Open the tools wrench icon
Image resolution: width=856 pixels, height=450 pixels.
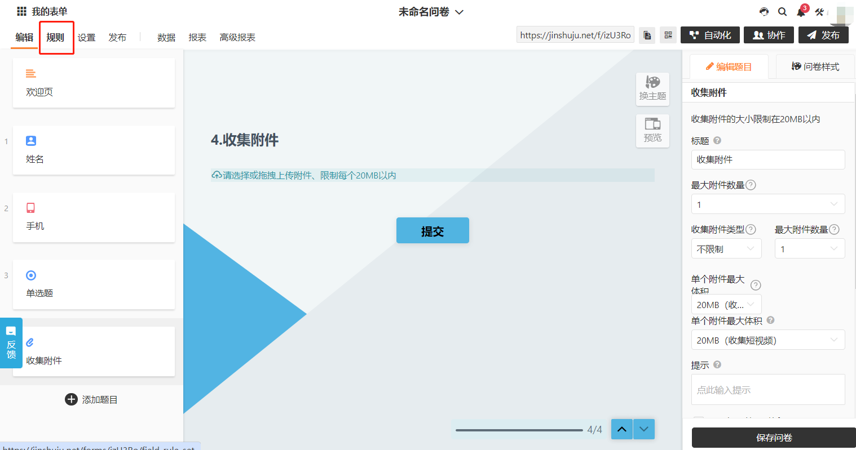tap(819, 12)
